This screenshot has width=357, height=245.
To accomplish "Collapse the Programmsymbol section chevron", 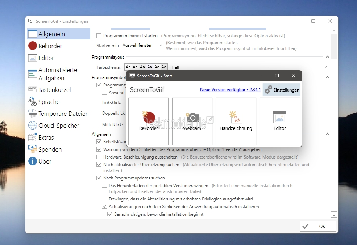I will pyautogui.click(x=327, y=77).
